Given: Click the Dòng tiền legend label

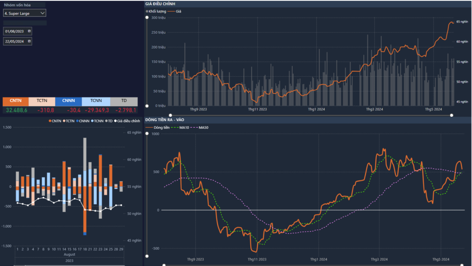Looking at the screenshot, I should pos(160,127).
